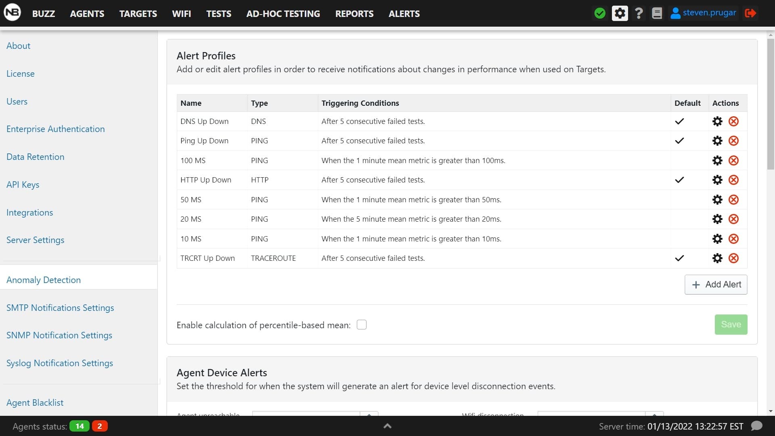Edit the 20 MS alert profile
The width and height of the screenshot is (775, 436).
(x=717, y=219)
